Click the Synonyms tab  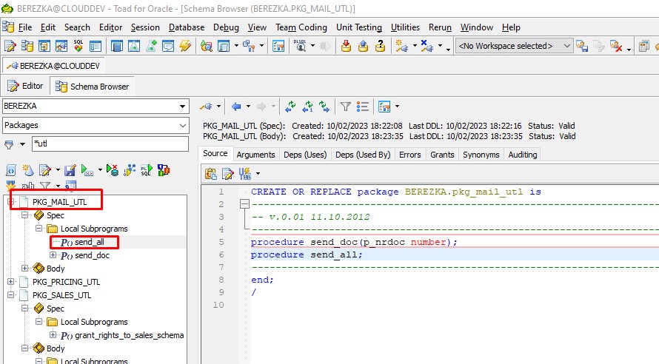point(481,155)
